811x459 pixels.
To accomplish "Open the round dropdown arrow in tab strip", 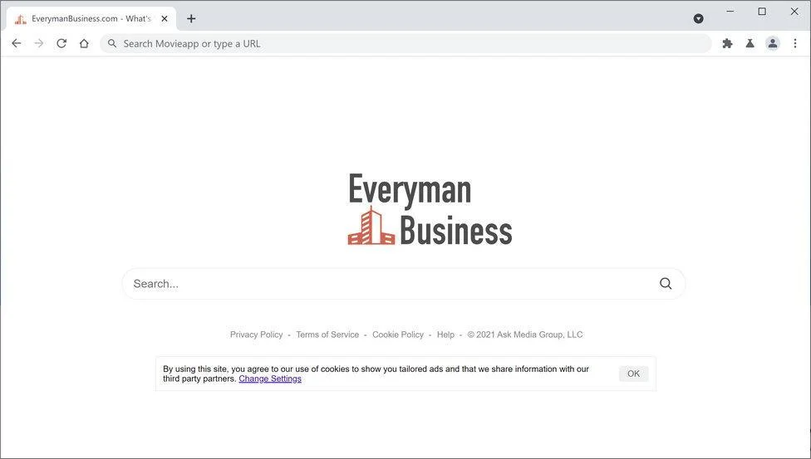I will [x=698, y=18].
